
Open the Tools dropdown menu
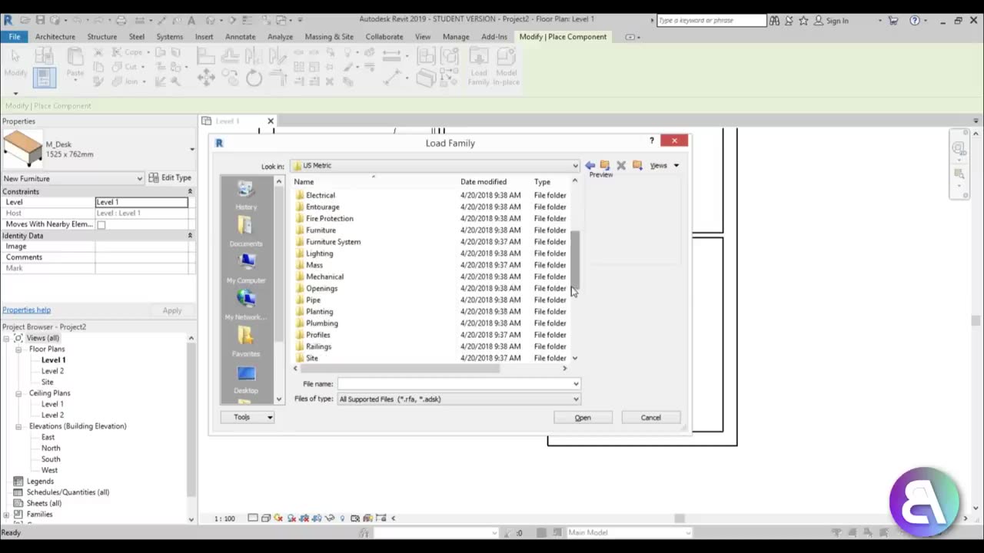(248, 417)
